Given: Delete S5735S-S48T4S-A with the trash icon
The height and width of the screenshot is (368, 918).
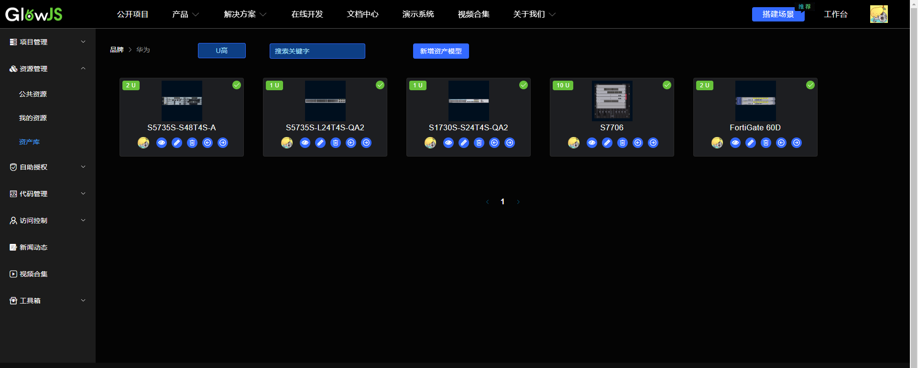Looking at the screenshot, I should [192, 143].
